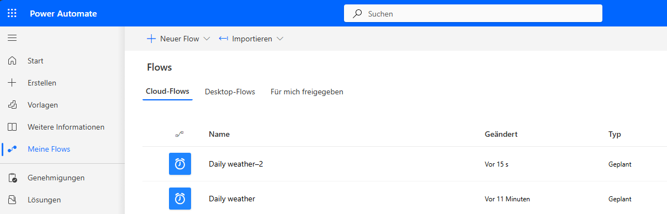Click the Weitere Informationen book icon
667x214 pixels.
(x=12, y=127)
